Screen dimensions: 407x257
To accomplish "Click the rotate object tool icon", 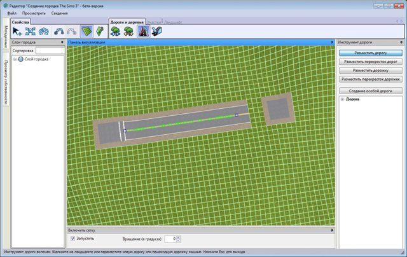I will (x=44, y=31).
